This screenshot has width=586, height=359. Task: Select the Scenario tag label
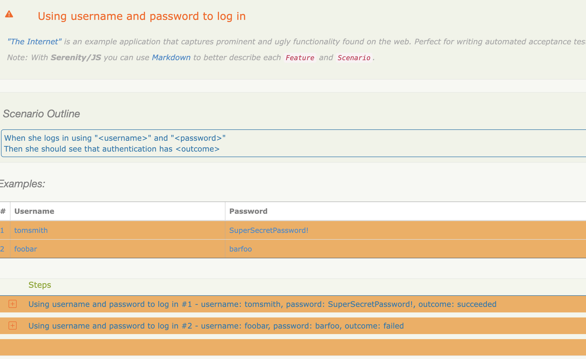click(x=354, y=58)
